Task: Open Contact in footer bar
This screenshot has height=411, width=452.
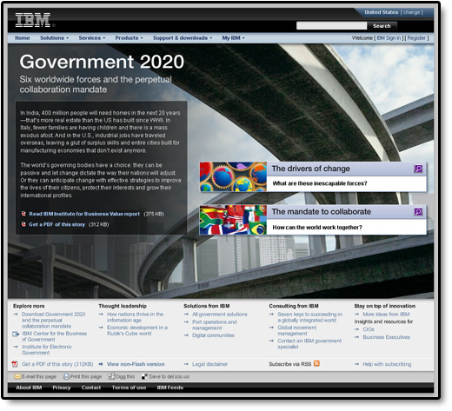Action: [91, 388]
